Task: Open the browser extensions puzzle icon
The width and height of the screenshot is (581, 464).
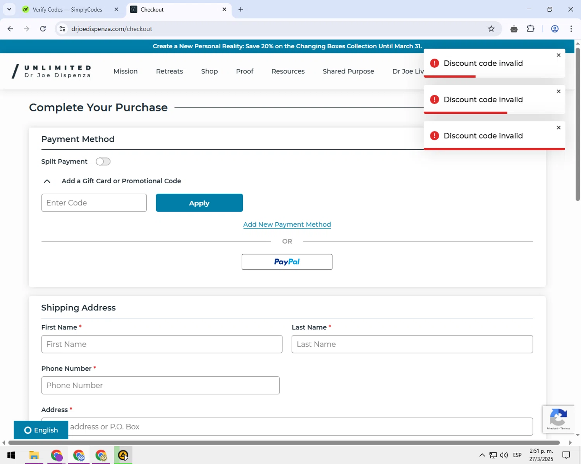Action: [531, 29]
